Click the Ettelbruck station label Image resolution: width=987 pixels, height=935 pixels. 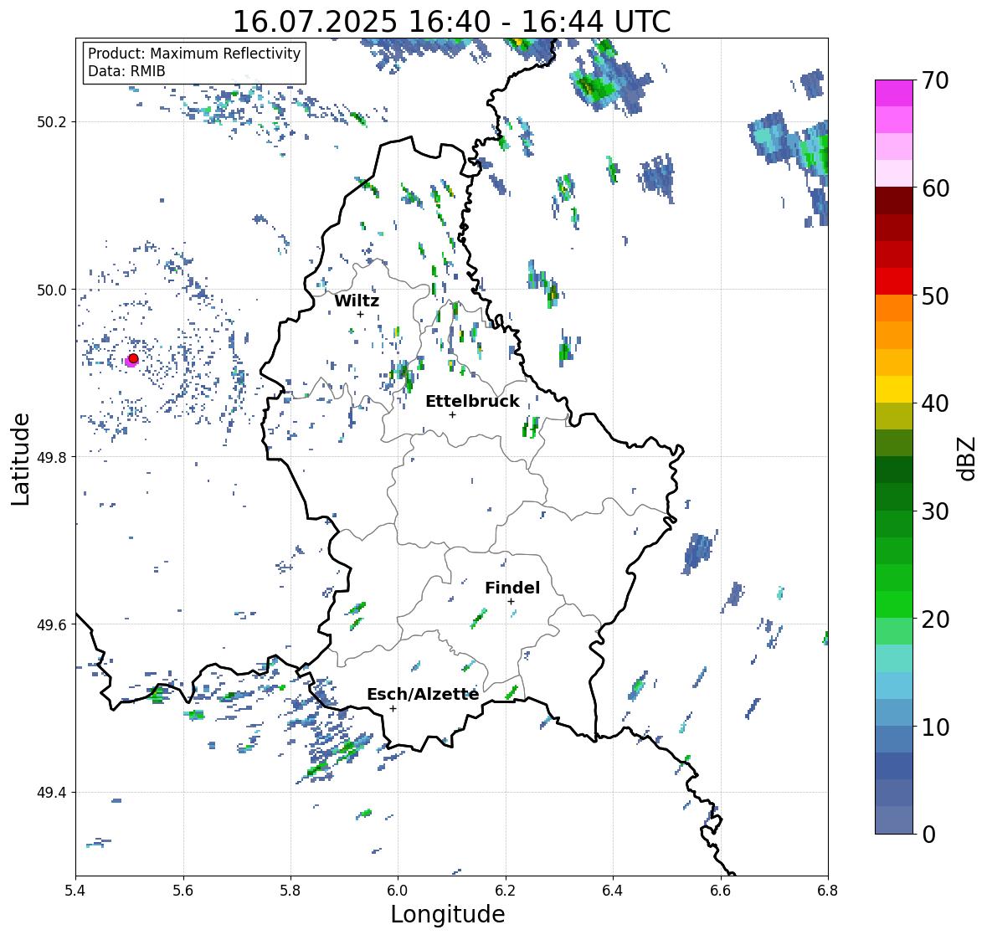coord(472,401)
